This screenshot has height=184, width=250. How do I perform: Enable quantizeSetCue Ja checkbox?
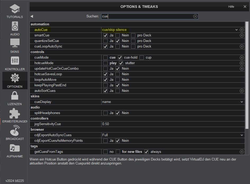[105, 41]
